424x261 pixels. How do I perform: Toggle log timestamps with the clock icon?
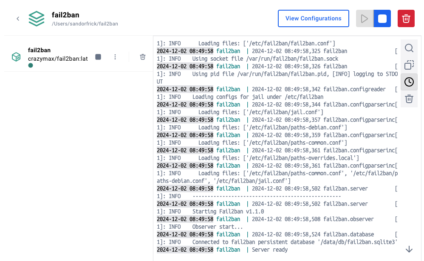(409, 82)
